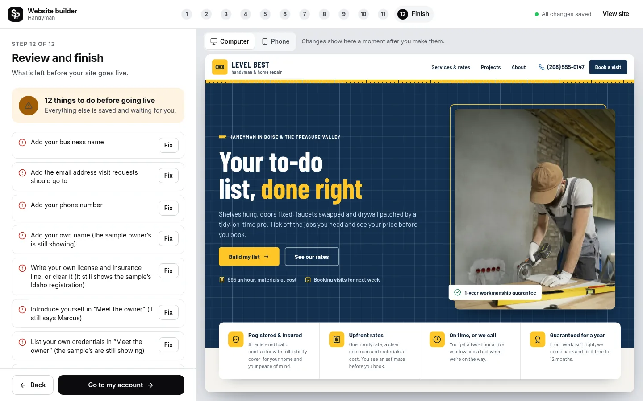Screen dimensions: 643x401
Task: Go to step 1 in the stepper
Action: pyautogui.click(x=187, y=14)
